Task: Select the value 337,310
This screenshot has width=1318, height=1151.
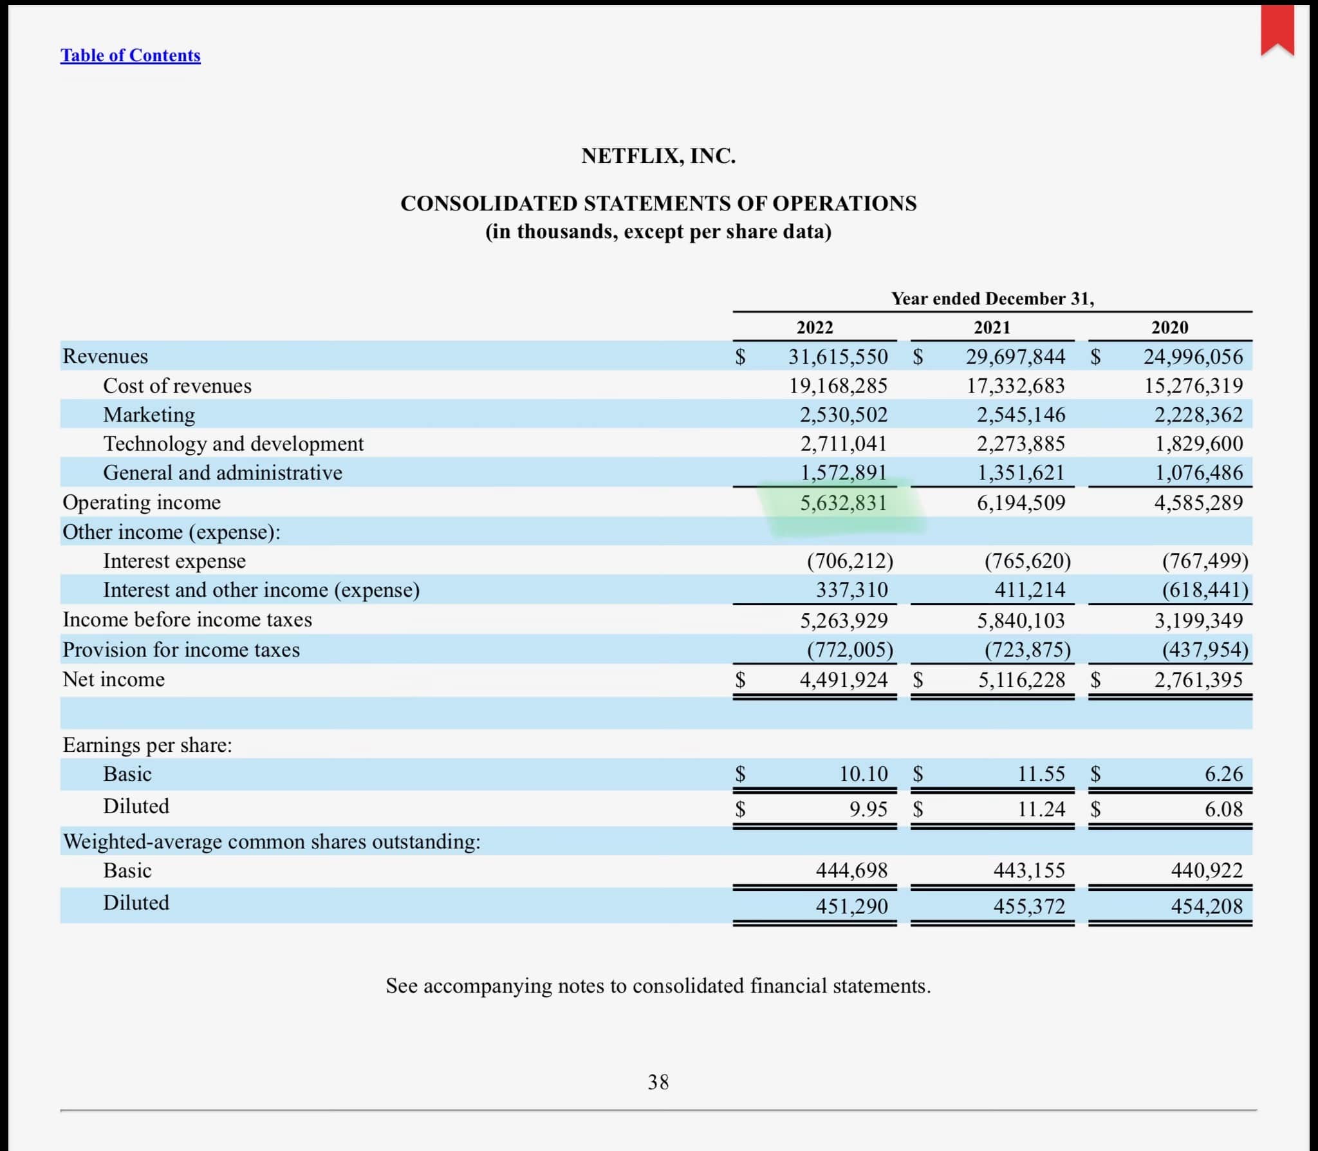Action: point(852,590)
